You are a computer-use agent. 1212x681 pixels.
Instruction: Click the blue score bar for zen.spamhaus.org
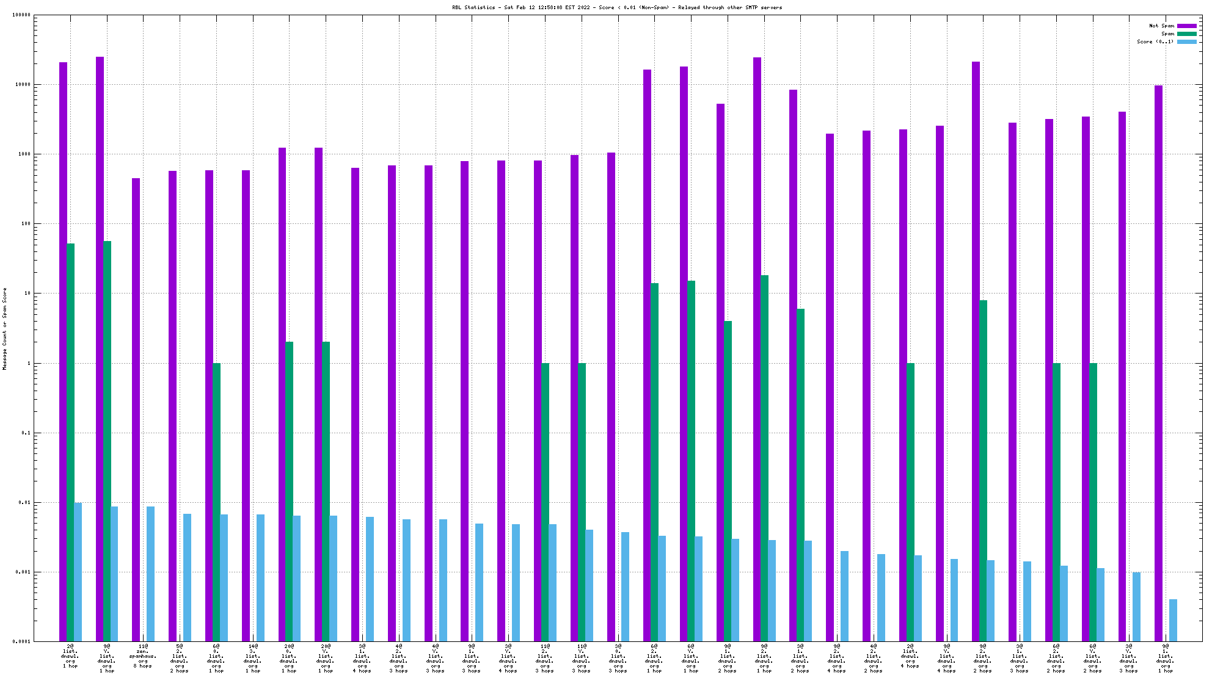[x=150, y=574]
